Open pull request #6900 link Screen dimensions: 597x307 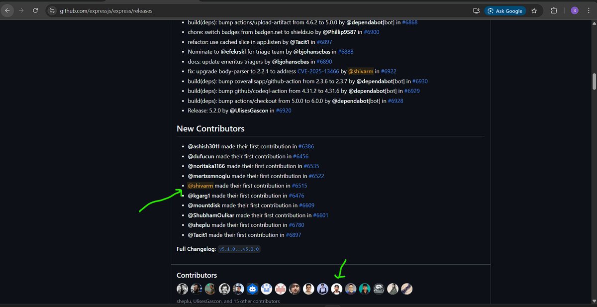(372, 32)
